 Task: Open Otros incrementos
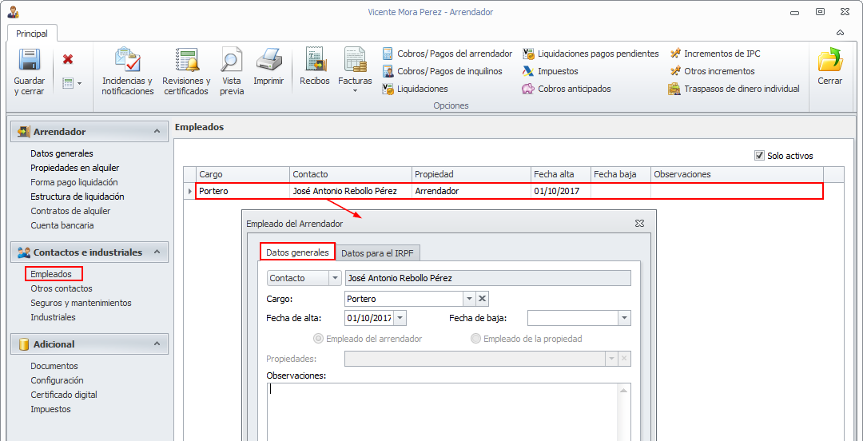712,71
